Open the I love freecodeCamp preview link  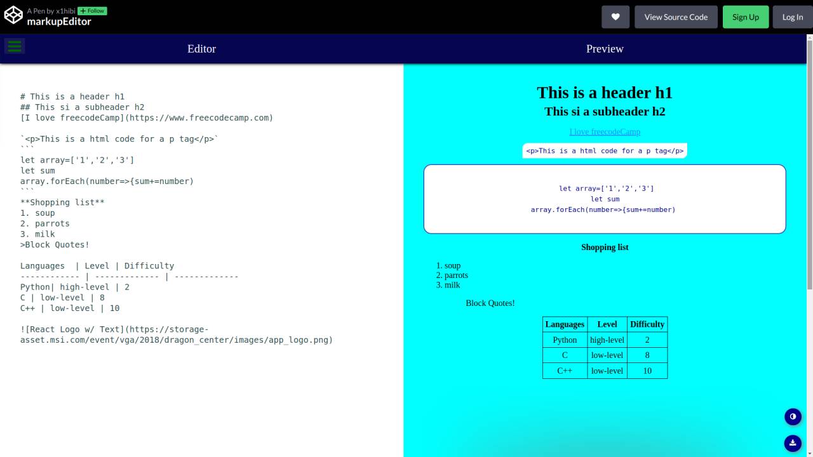click(x=605, y=132)
